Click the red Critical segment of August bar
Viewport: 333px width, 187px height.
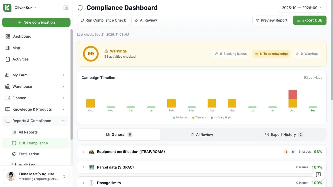[293, 94]
